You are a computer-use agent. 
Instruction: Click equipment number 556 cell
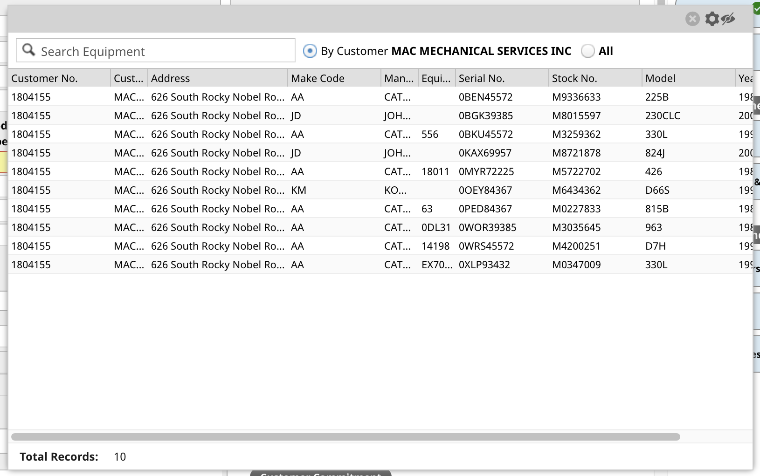pyautogui.click(x=430, y=134)
